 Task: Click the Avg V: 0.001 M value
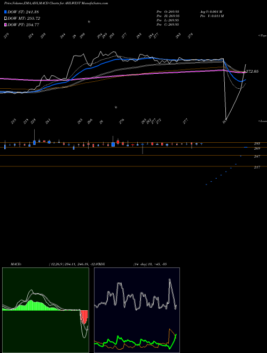coord(211,12)
